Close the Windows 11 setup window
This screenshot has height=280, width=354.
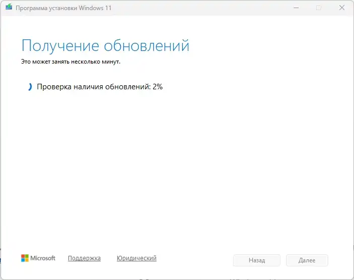click(x=342, y=8)
